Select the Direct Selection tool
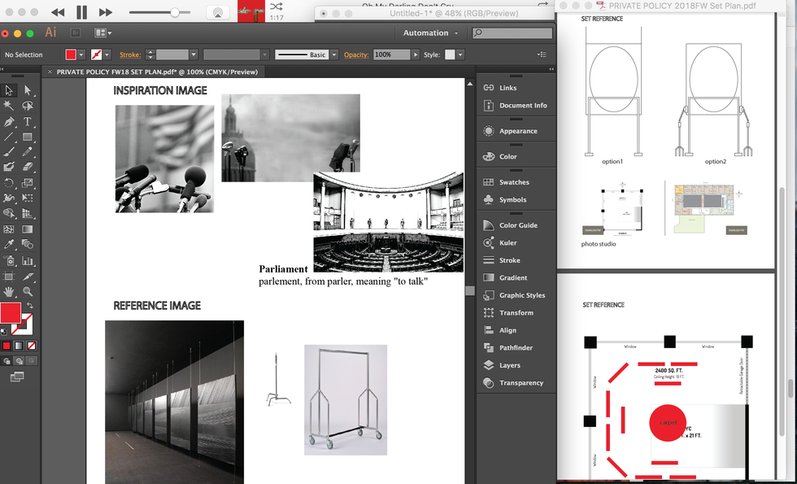This screenshot has height=484, width=797. (x=28, y=90)
